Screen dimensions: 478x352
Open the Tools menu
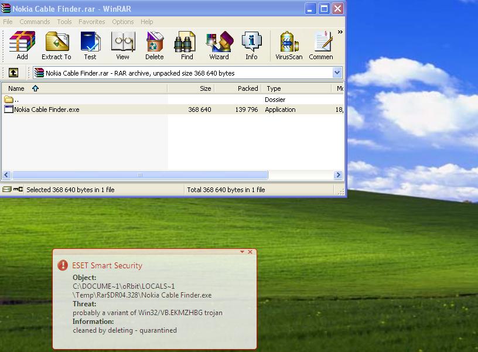click(x=64, y=22)
